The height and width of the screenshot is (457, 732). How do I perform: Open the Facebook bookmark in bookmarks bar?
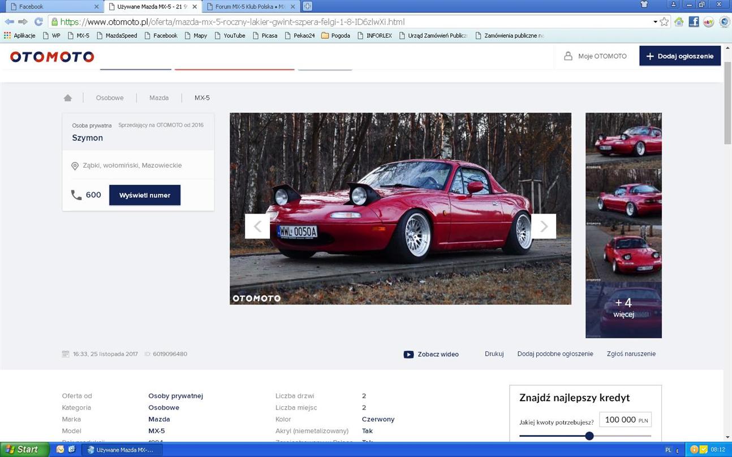[161, 36]
